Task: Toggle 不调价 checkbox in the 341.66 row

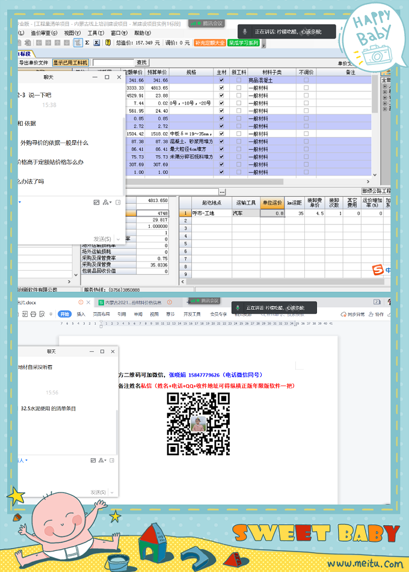Action: click(306, 80)
